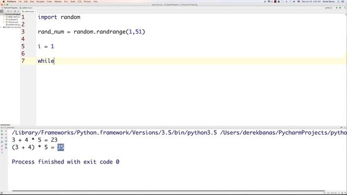Place cursor after 'while' on line 7
The image size is (347, 195).
pos(54,61)
